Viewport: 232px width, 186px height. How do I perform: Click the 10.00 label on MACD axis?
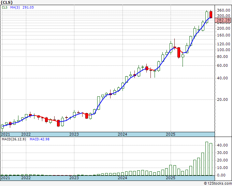tap(221, 168)
